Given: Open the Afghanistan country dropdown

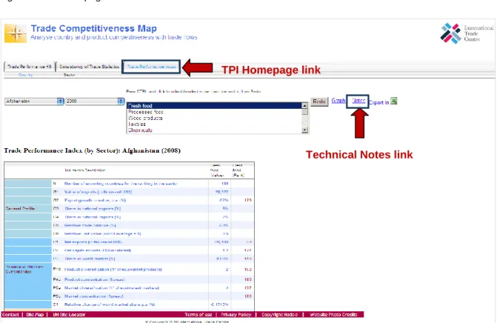Looking at the screenshot, I should click(x=34, y=101).
